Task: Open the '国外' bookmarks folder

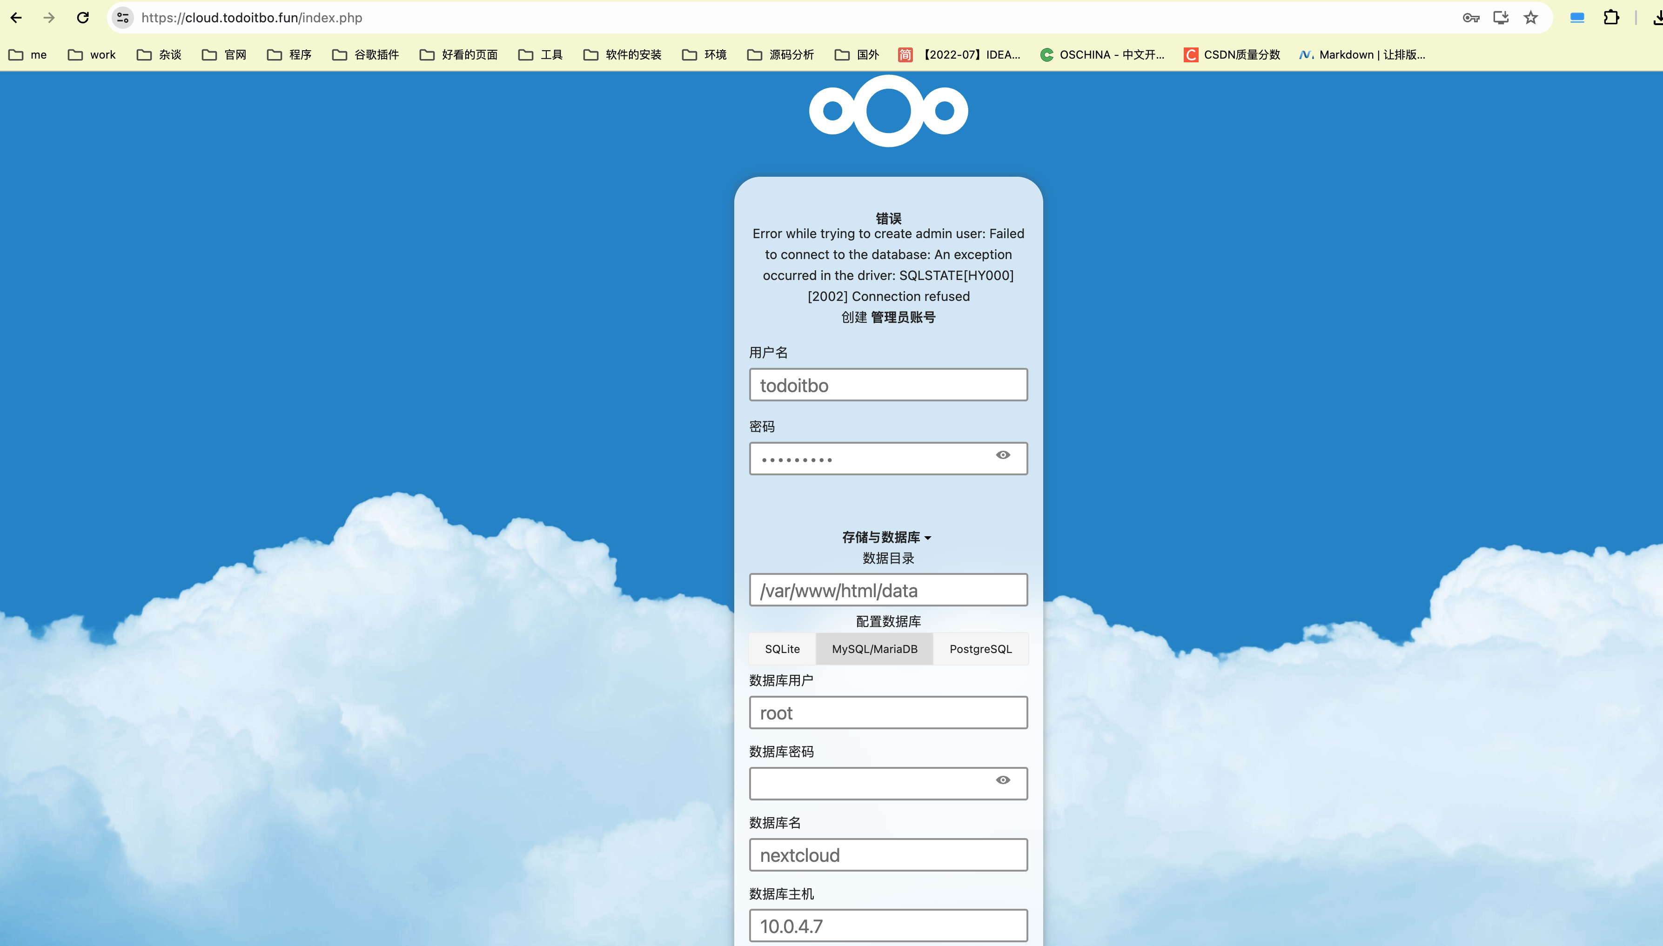Action: 857,54
